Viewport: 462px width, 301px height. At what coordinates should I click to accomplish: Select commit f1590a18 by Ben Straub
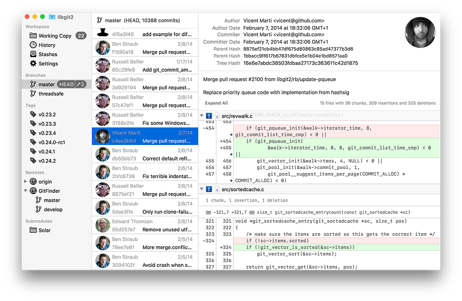[x=145, y=48]
